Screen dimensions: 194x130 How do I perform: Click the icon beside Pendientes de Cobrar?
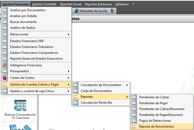click(134, 97)
